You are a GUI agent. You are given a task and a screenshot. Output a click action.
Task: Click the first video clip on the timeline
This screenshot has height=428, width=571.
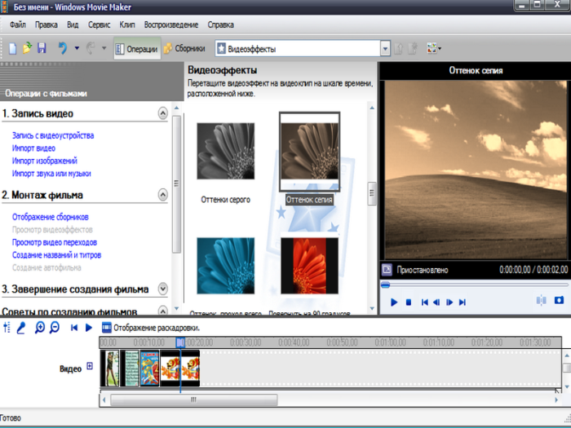[x=110, y=368]
